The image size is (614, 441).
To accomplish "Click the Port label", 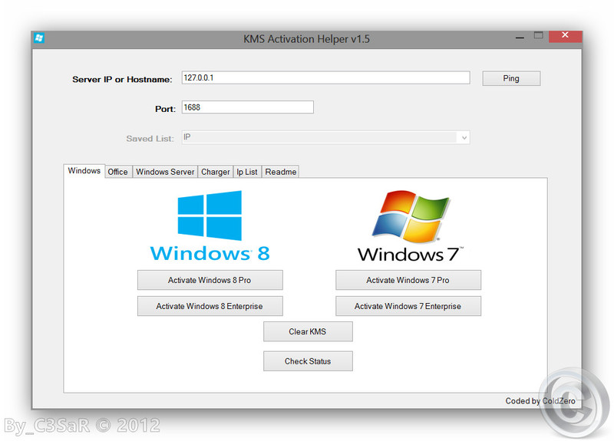I will (165, 109).
